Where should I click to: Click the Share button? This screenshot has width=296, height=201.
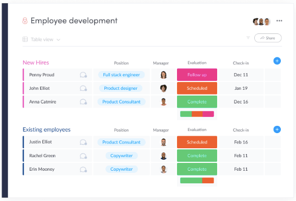click(x=268, y=38)
